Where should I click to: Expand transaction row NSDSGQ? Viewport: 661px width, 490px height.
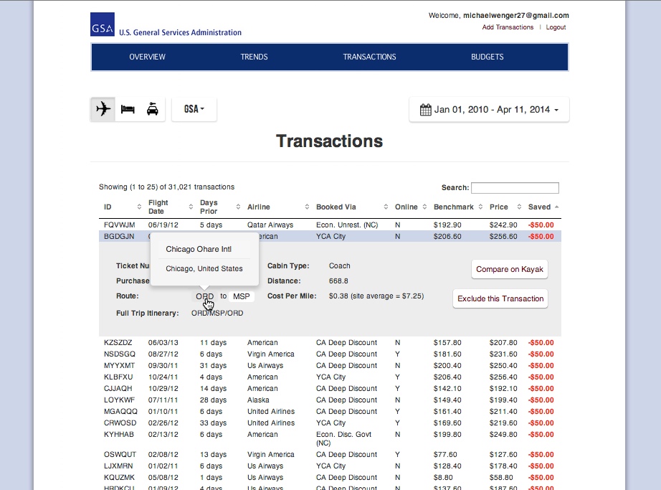[330, 354]
